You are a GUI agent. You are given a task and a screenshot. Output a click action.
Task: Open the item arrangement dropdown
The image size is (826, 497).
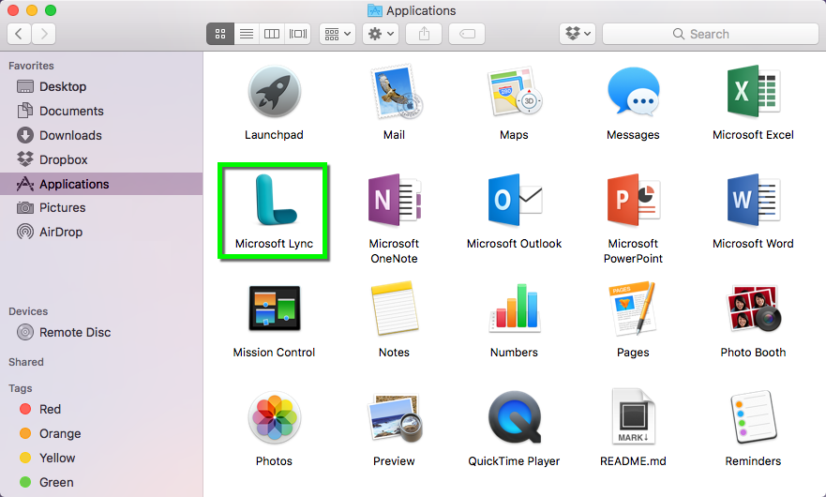point(338,34)
